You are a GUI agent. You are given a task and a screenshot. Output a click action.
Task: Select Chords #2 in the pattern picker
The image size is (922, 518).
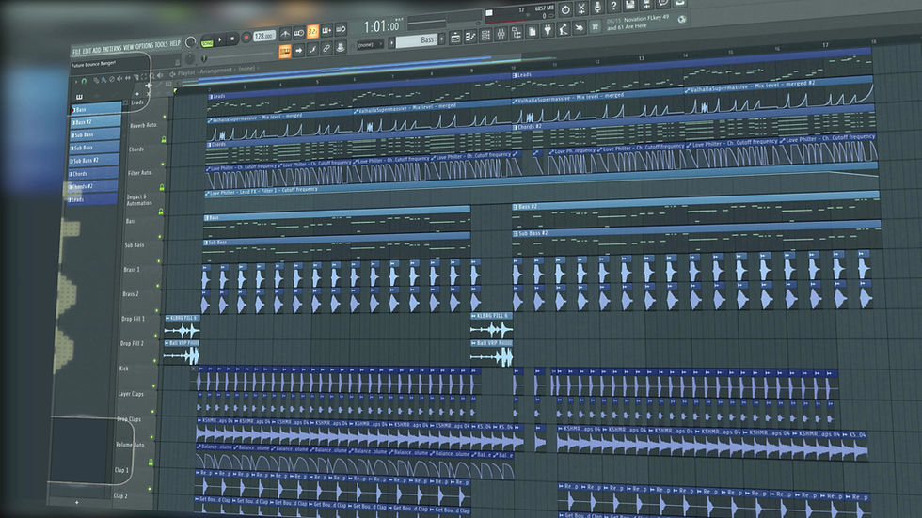click(92, 186)
